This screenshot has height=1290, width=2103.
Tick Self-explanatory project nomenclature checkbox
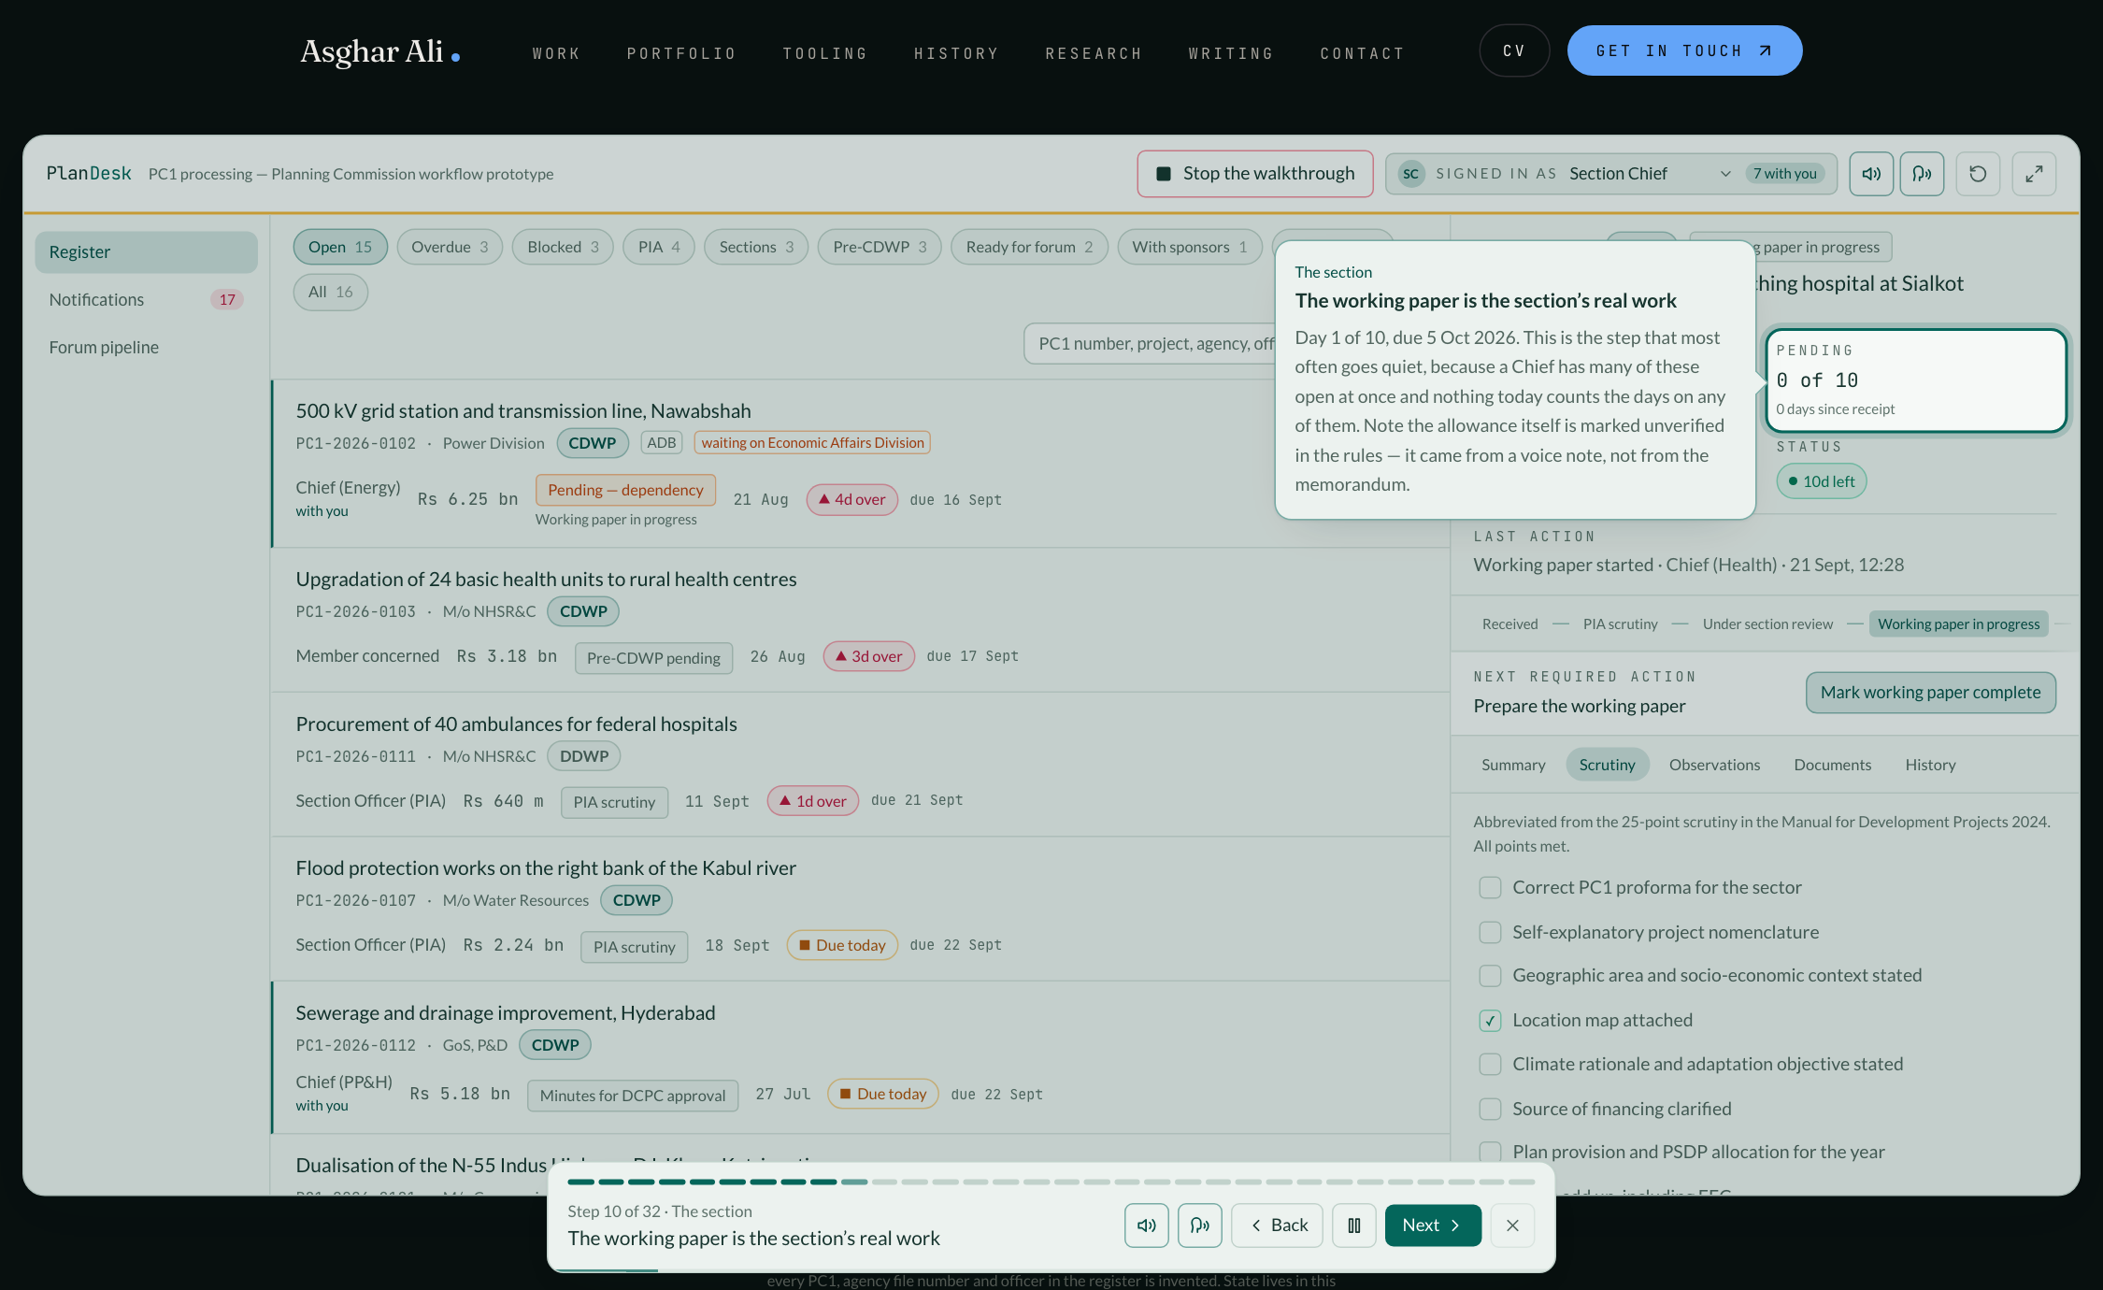[x=1490, y=932]
